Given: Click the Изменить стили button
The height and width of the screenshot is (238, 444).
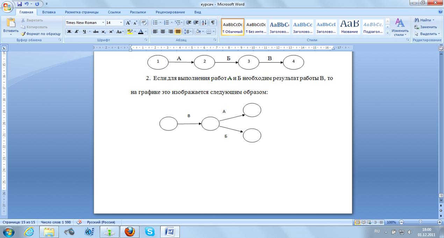Looking at the screenshot, I should click(x=400, y=27).
